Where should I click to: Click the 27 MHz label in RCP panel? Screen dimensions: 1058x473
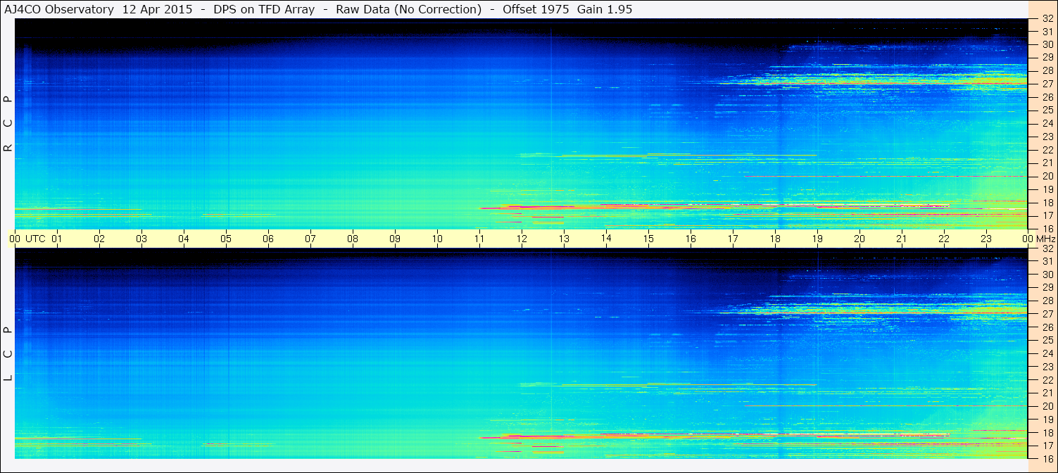1047,84
